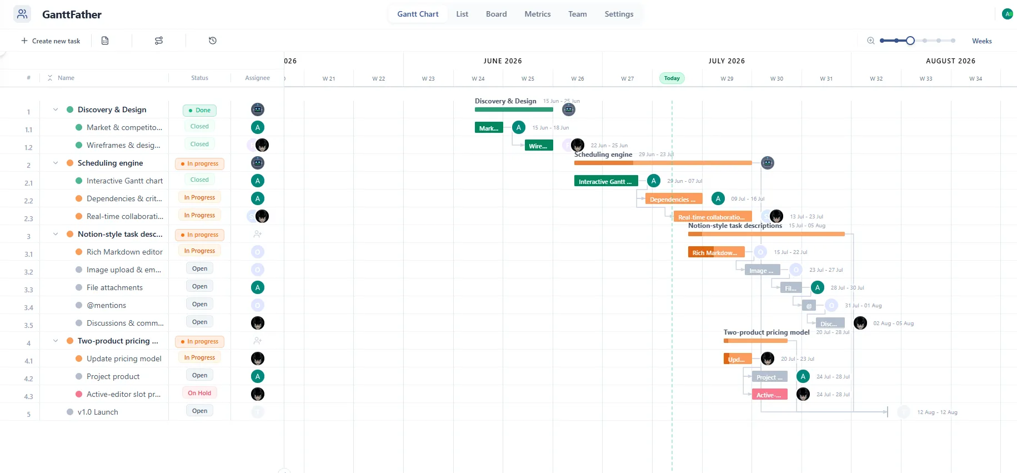This screenshot has height=473, width=1017.
Task: Select the Dependencies bar in timeline
Action: click(674, 199)
